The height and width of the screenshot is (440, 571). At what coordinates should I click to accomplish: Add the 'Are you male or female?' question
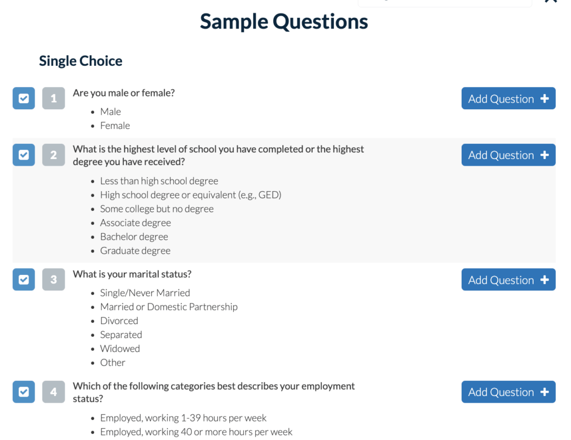[508, 98]
